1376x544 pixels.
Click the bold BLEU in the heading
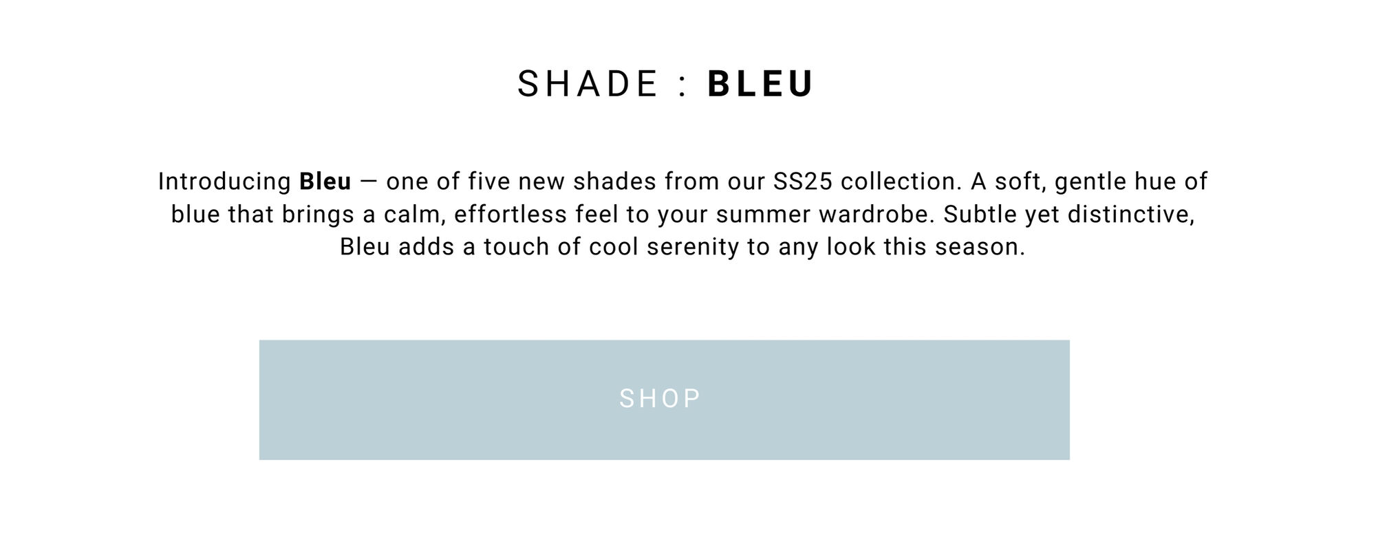coord(760,84)
